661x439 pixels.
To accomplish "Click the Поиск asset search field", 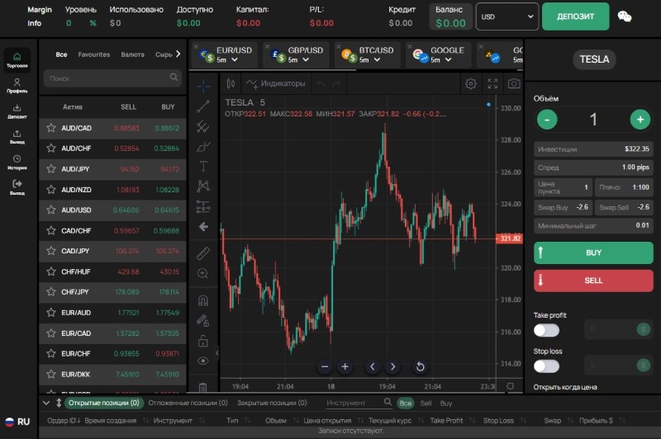I will coord(112,78).
